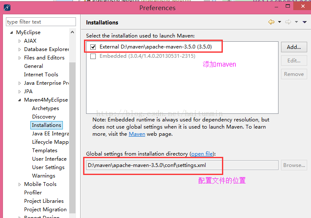Go back with the yellow back arrow
The image size is (311, 218).
point(271,22)
